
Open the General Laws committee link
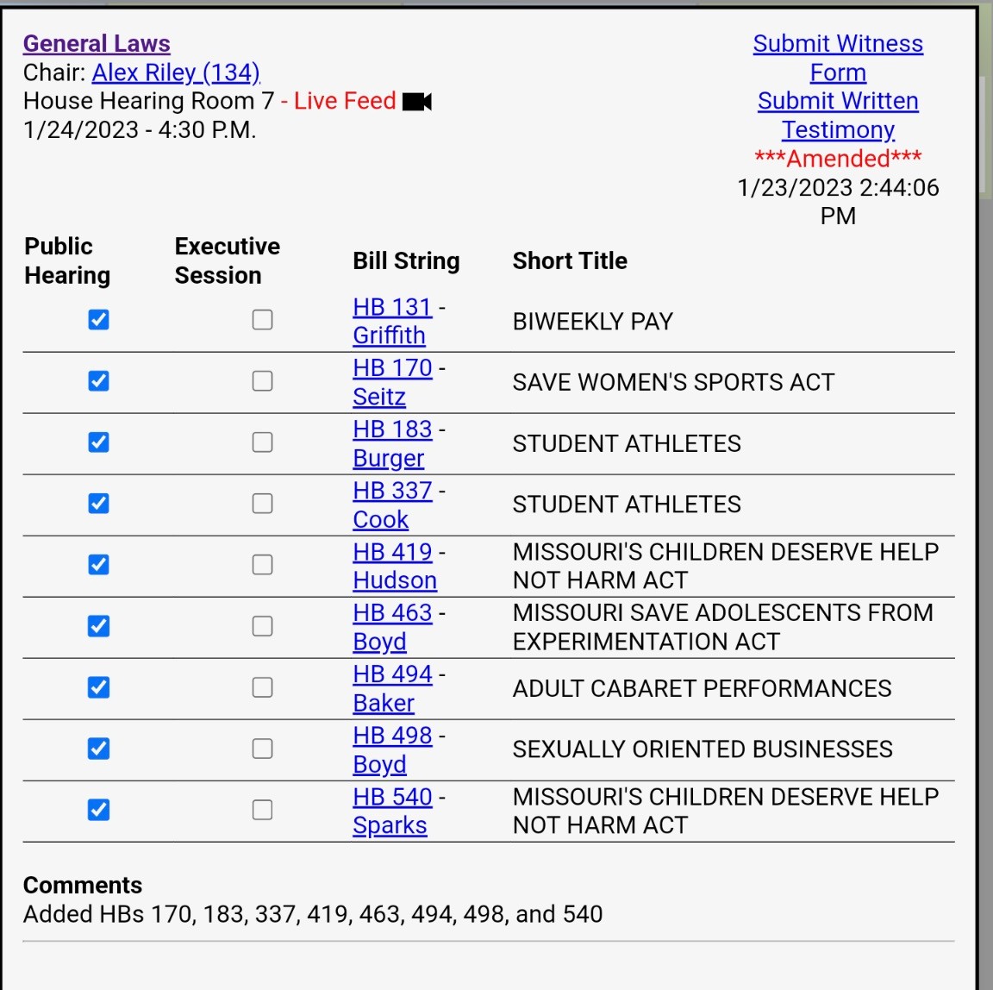tap(97, 44)
